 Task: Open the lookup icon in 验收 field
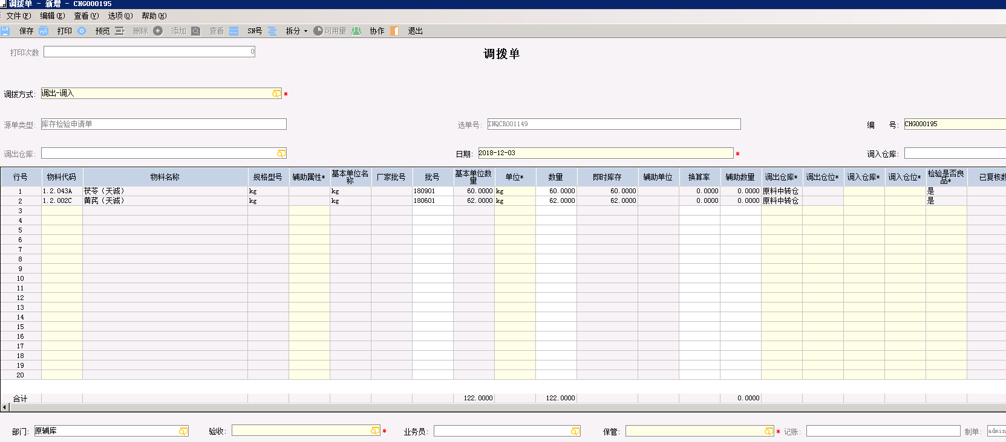(375, 431)
